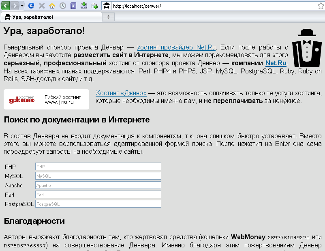The image size is (325, 251).
Task: Click the Джино hosting banner image
Action: click(x=47, y=99)
